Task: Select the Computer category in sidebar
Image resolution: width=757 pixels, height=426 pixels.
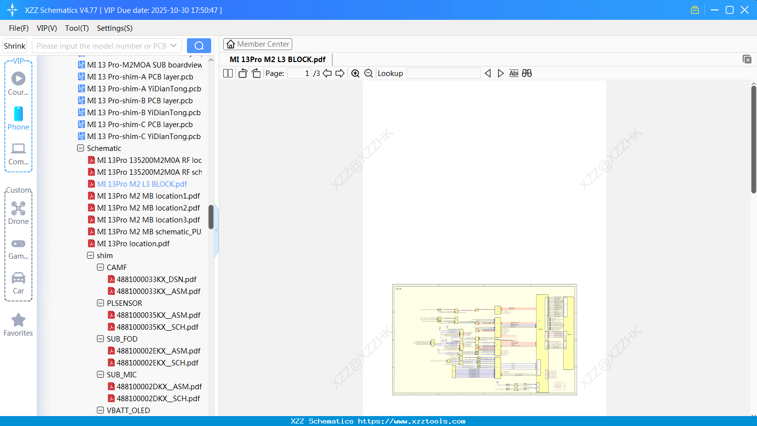Action: [x=18, y=153]
